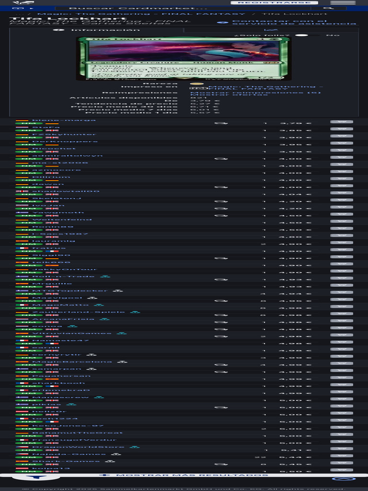This screenshot has height=491, width=368.
Task: Open the FINAL FANTASY expansion link under Impreso en
Action: 265,88
